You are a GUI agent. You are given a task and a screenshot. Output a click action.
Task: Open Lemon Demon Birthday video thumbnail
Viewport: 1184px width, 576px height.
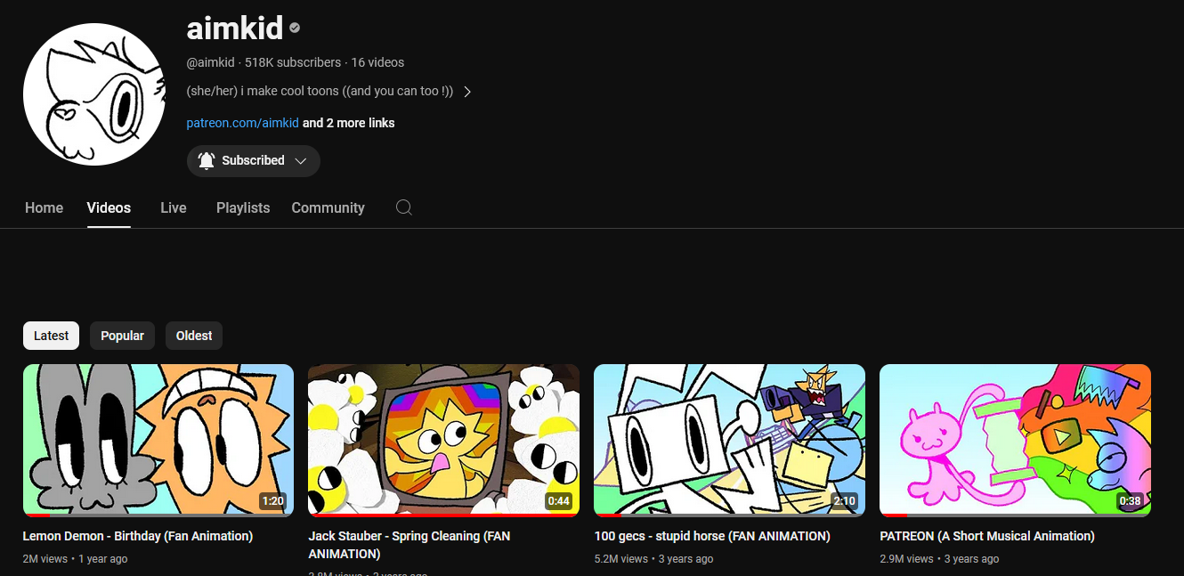[x=158, y=439]
